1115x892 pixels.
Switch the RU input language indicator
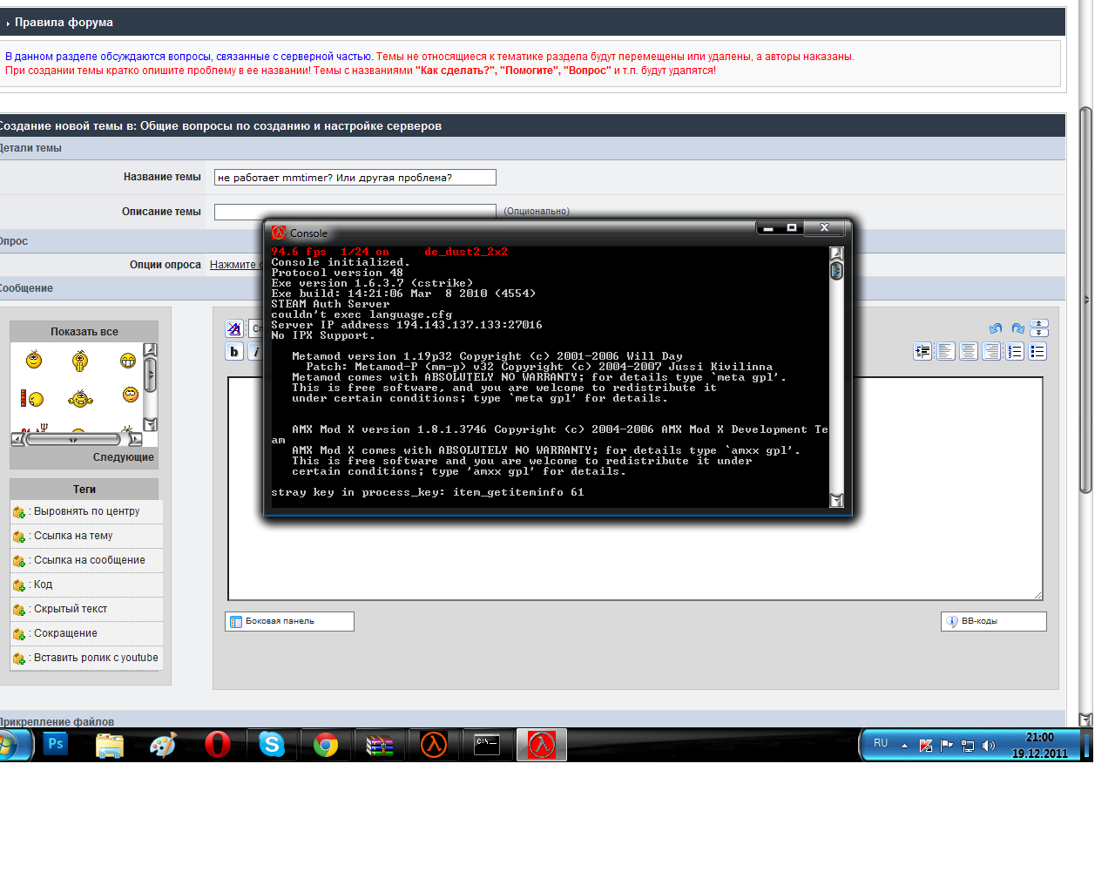[x=881, y=743]
